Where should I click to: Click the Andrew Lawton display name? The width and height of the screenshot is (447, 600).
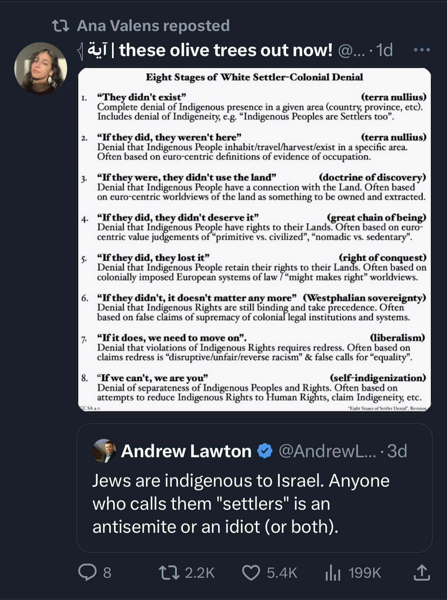point(186,451)
